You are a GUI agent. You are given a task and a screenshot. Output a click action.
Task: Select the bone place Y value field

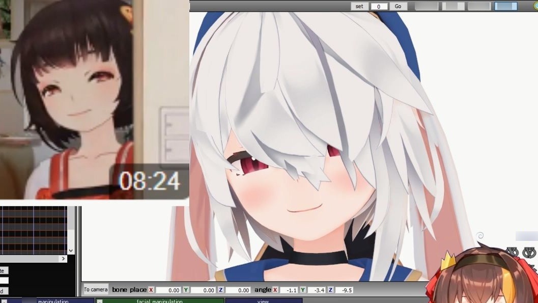coord(203,290)
